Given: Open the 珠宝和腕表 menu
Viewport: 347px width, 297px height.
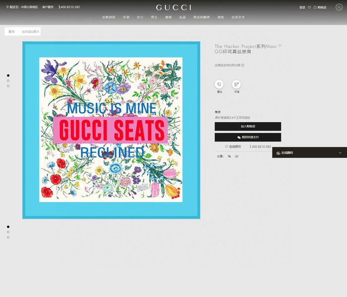Looking at the screenshot, I should pos(201,17).
